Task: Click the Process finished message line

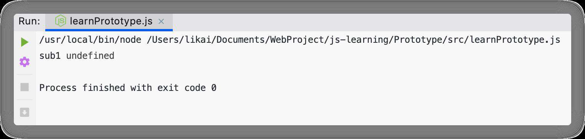Action: [x=128, y=88]
